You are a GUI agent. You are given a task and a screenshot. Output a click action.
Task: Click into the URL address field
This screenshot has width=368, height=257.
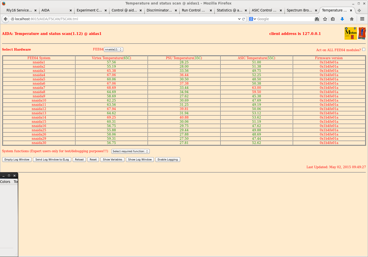point(125,19)
